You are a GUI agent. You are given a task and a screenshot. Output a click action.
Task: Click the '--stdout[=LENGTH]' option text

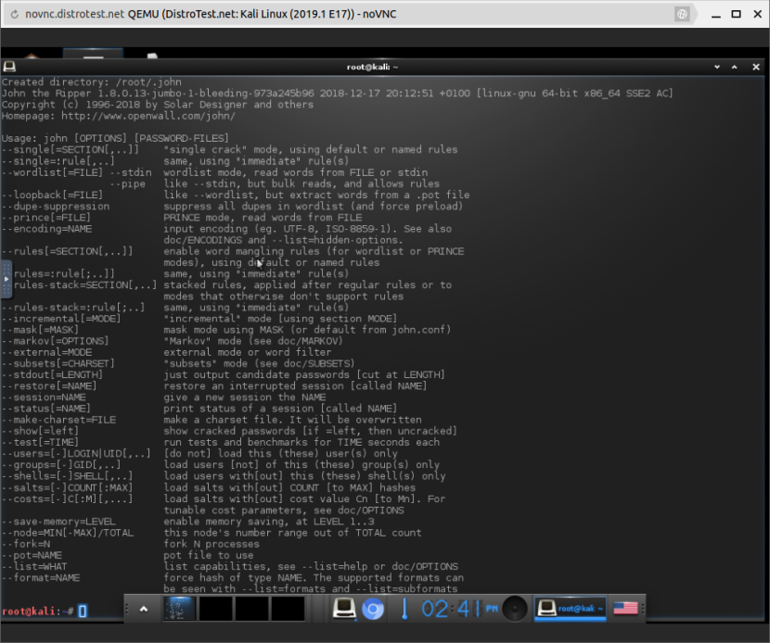coord(52,374)
